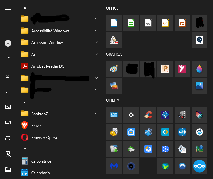Launch the gear with checklist tile
Viewport: 213px width, 179px height.
(182, 149)
